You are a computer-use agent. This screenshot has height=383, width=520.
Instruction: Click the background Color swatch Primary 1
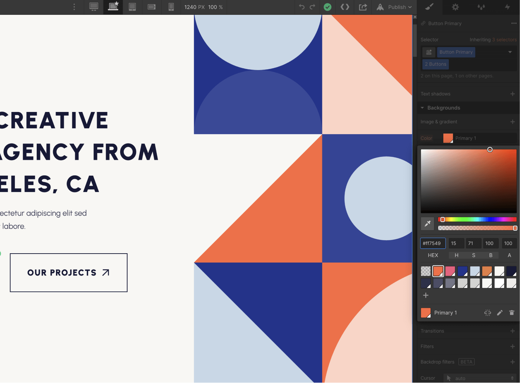[448, 138]
